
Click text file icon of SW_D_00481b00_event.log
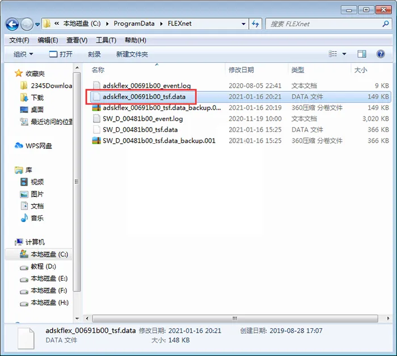[x=96, y=119]
